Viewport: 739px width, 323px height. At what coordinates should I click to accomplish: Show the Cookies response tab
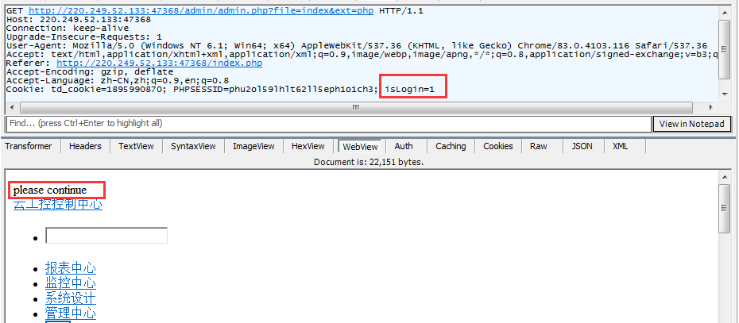point(498,146)
